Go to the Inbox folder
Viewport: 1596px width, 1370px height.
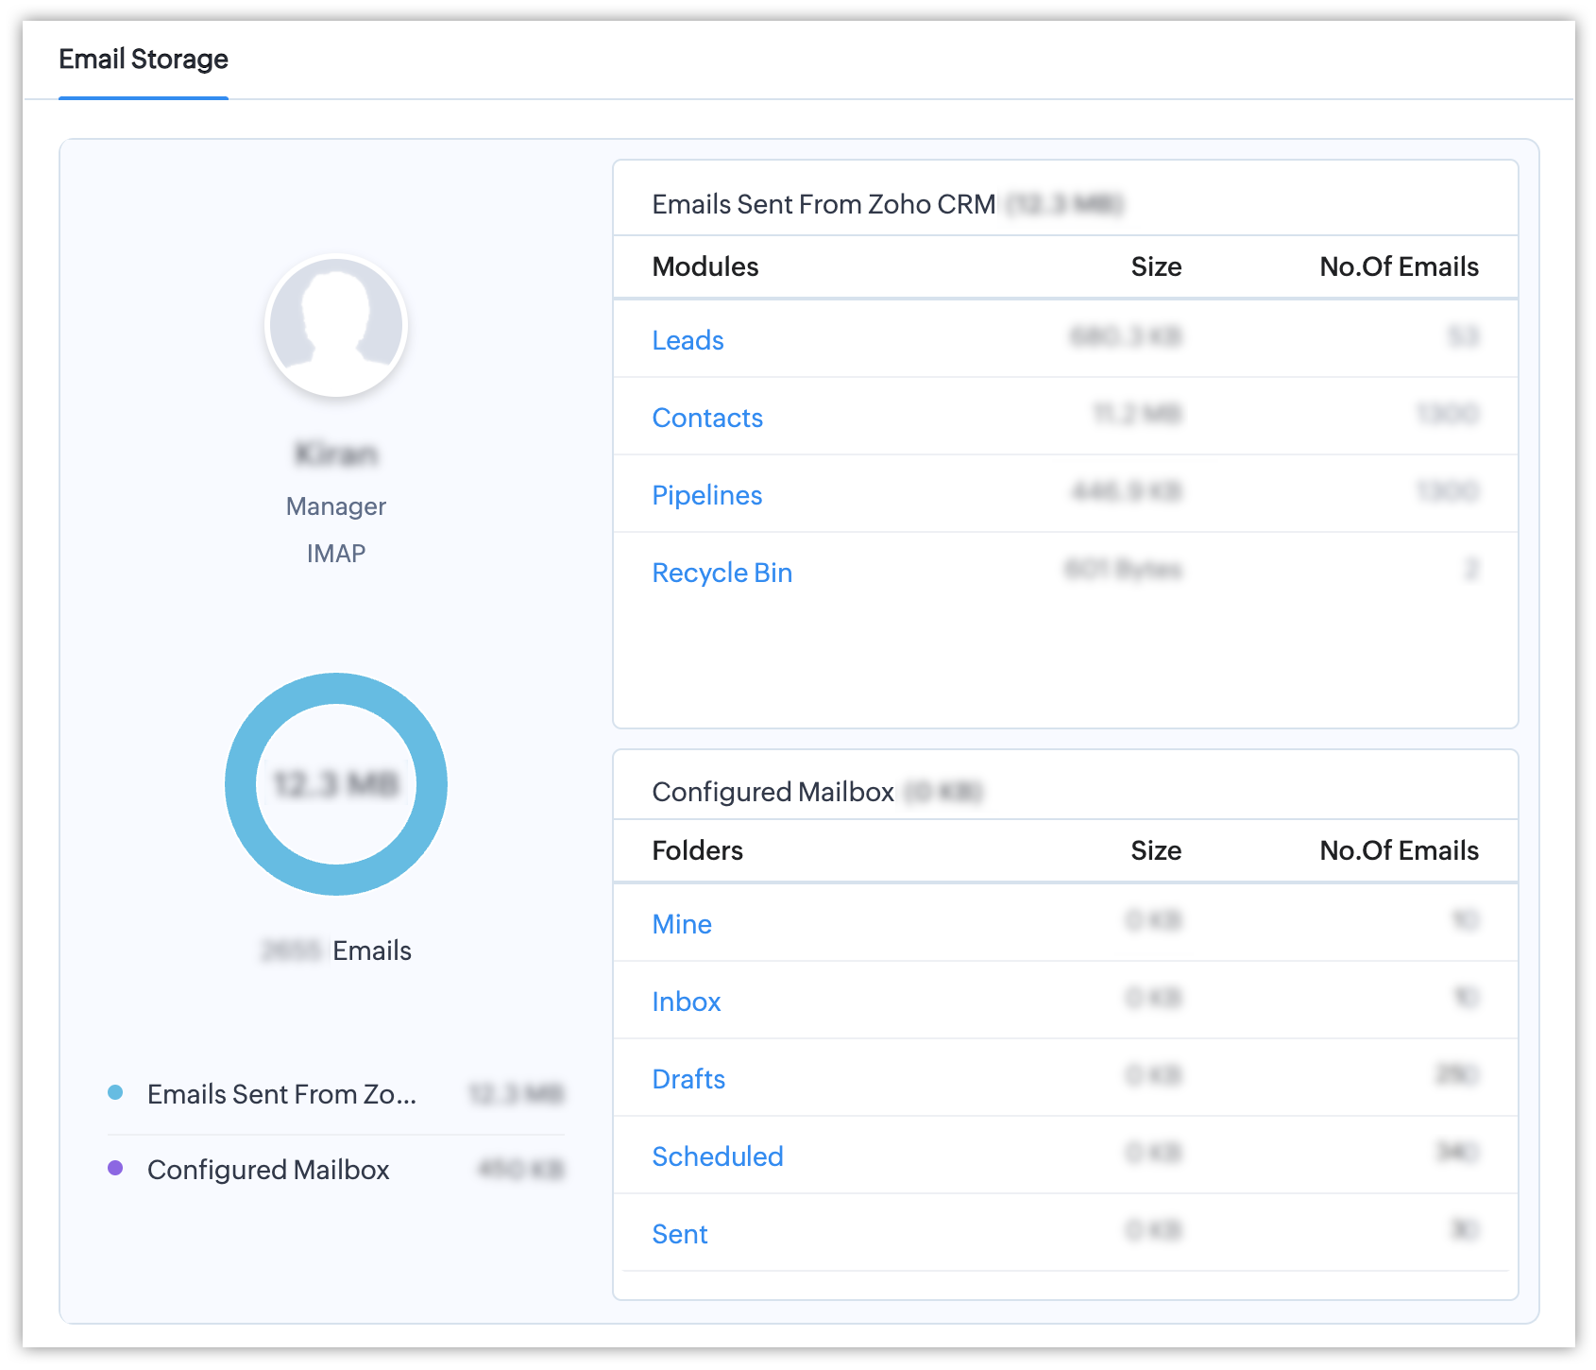pyautogui.click(x=686, y=1002)
